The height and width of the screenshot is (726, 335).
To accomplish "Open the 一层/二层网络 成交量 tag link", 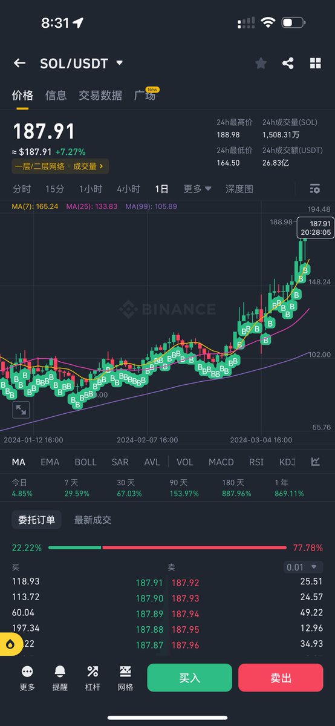I will [x=60, y=166].
